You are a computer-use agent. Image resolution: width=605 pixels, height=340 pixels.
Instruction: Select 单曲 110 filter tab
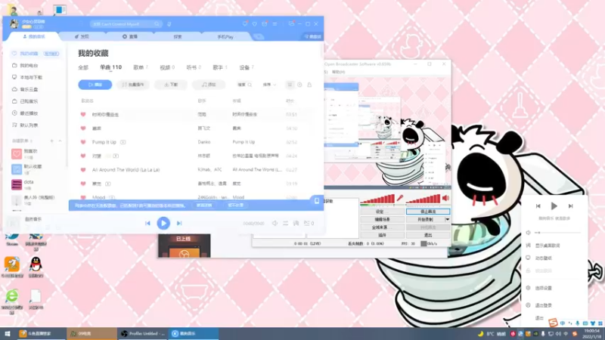click(110, 67)
